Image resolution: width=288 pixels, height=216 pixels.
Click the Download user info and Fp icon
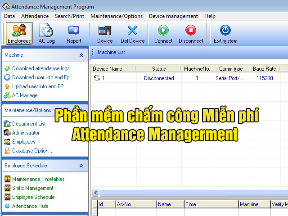7,77
